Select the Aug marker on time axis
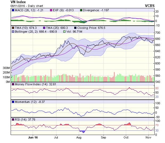The width and height of the screenshot is (165, 143). tap(79, 137)
